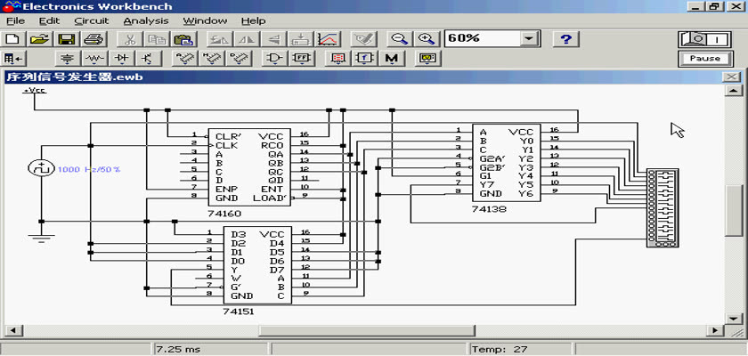
Task: Click the New file icon
Action: (x=14, y=39)
